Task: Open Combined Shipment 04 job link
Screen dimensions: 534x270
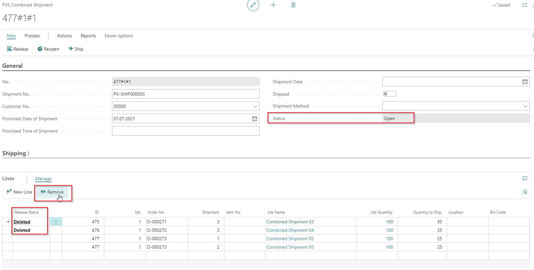Action: (290, 230)
